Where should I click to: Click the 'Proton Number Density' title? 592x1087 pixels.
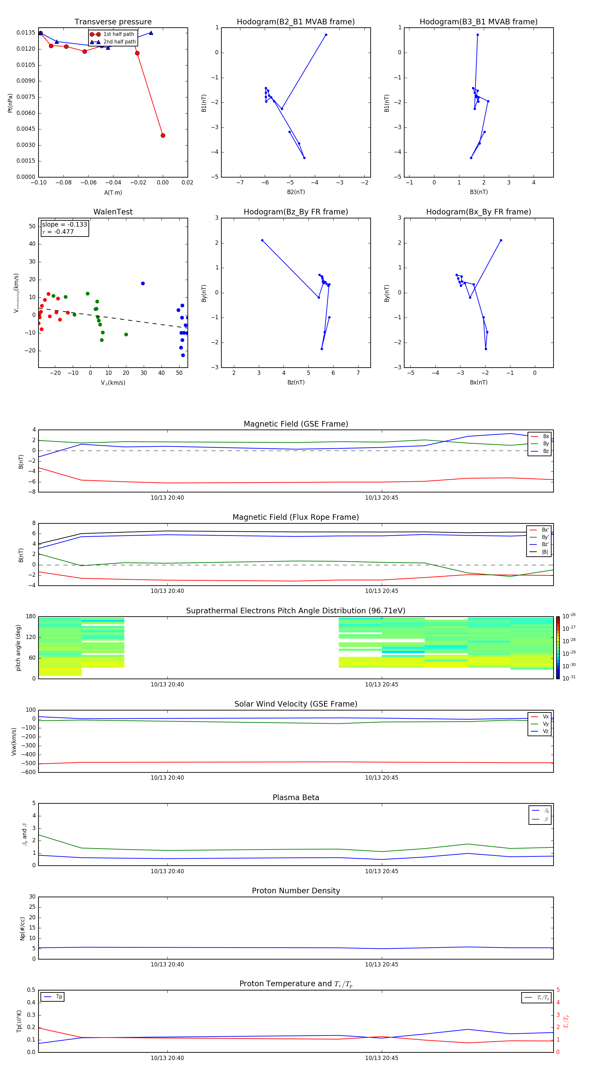[296, 891]
